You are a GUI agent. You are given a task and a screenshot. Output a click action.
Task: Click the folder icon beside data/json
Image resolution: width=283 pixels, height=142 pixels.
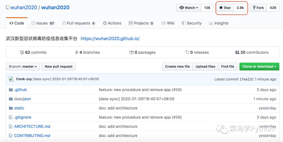click(x=11, y=99)
